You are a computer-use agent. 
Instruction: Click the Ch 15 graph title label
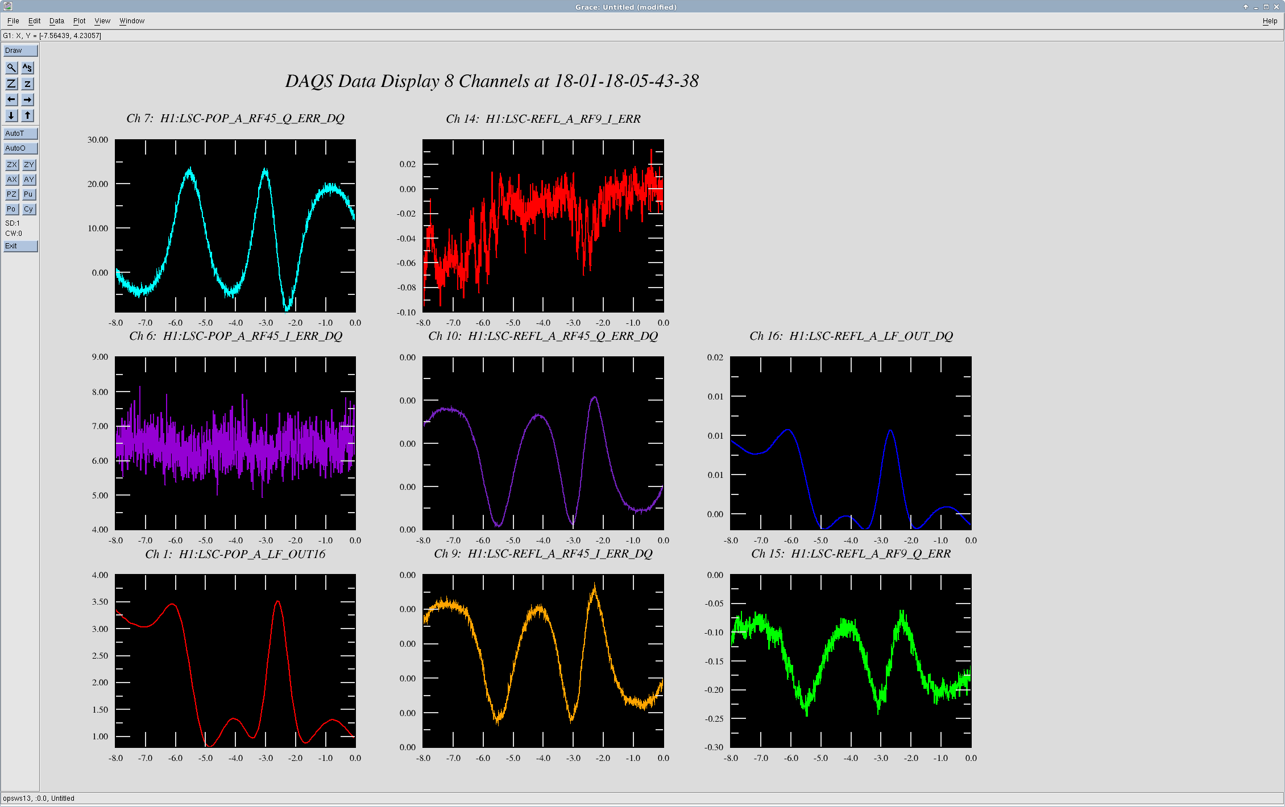tap(851, 554)
